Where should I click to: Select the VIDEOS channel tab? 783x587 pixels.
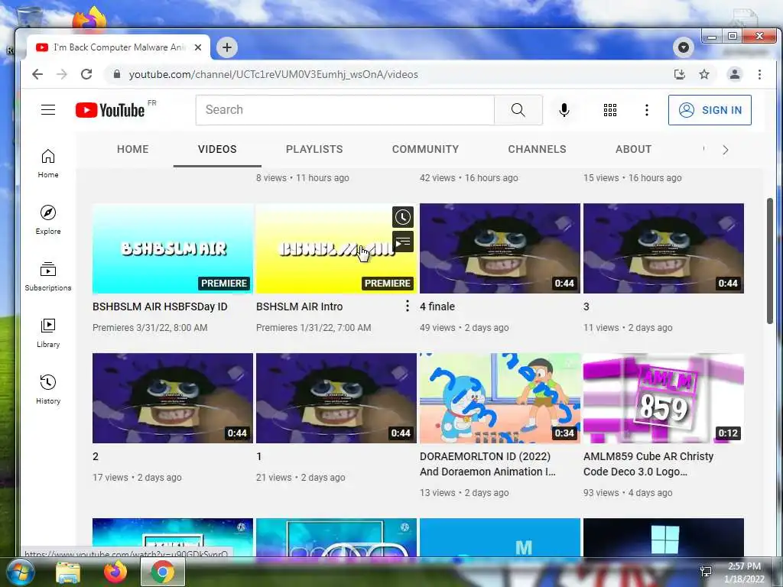[x=217, y=149]
